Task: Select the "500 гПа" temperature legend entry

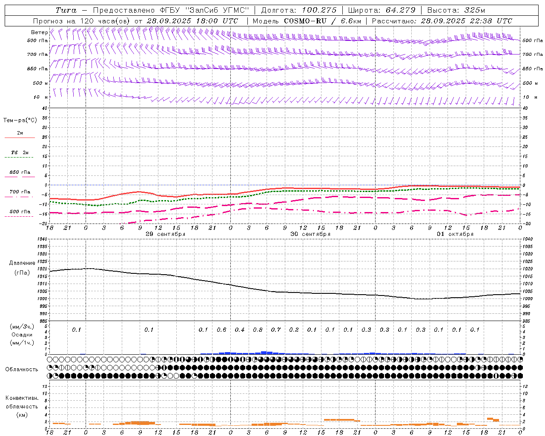Action: (x=20, y=212)
